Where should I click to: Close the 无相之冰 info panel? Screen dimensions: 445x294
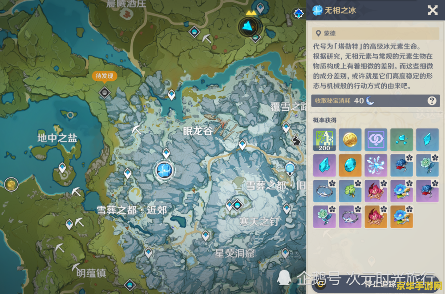[x=433, y=11]
